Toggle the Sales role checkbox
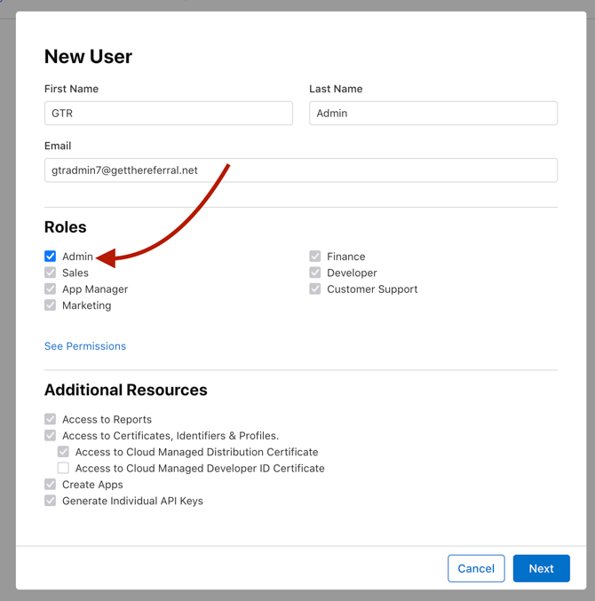Viewport: 595px width, 601px height. pyautogui.click(x=51, y=273)
